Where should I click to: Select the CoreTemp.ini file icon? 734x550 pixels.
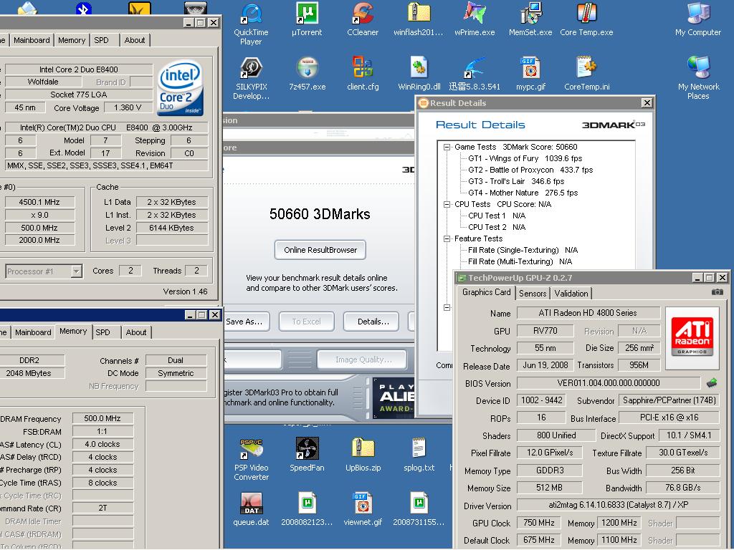586,68
